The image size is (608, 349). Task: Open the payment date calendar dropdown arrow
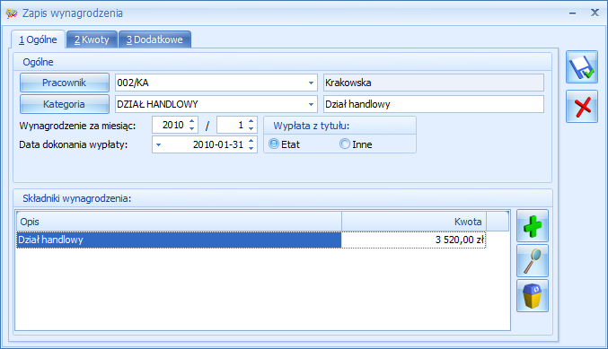point(158,144)
